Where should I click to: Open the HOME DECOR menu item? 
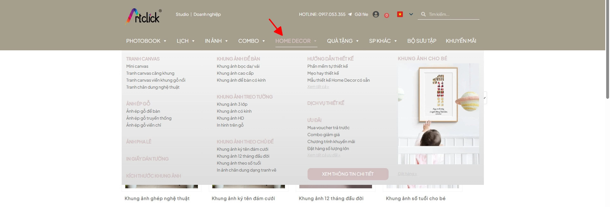pyautogui.click(x=293, y=41)
